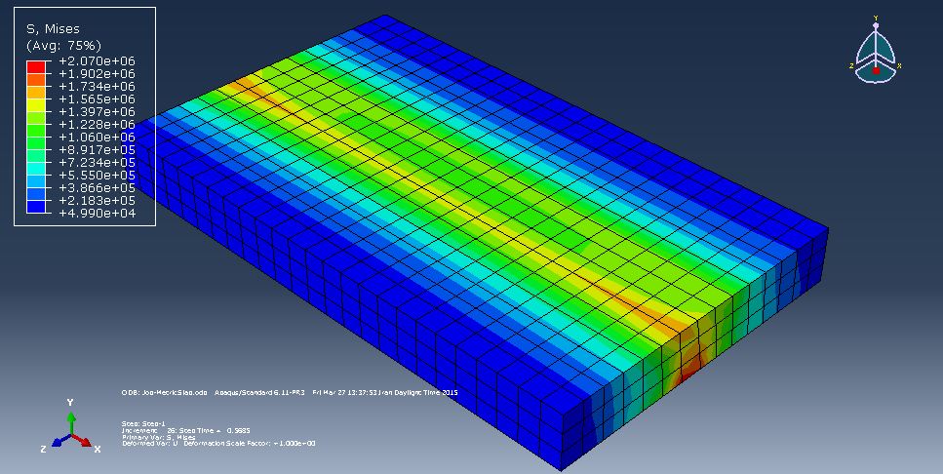The height and width of the screenshot is (474, 943).
Task: Click the Increment 26 Step Time line
Action: point(186,431)
